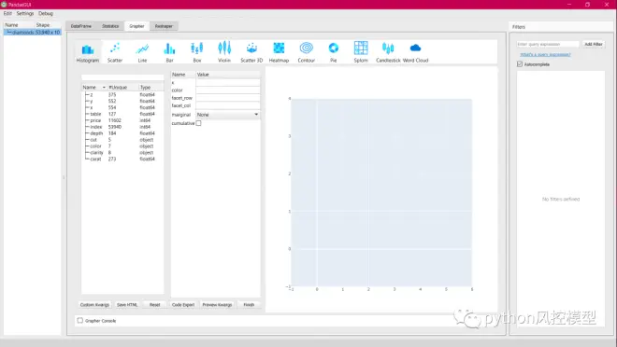Click the #Unique column header

pos(122,87)
